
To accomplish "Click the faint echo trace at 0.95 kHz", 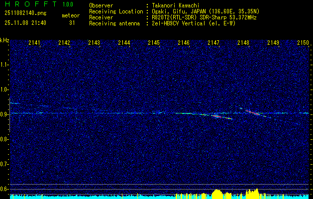I will (x=15, y=103).
